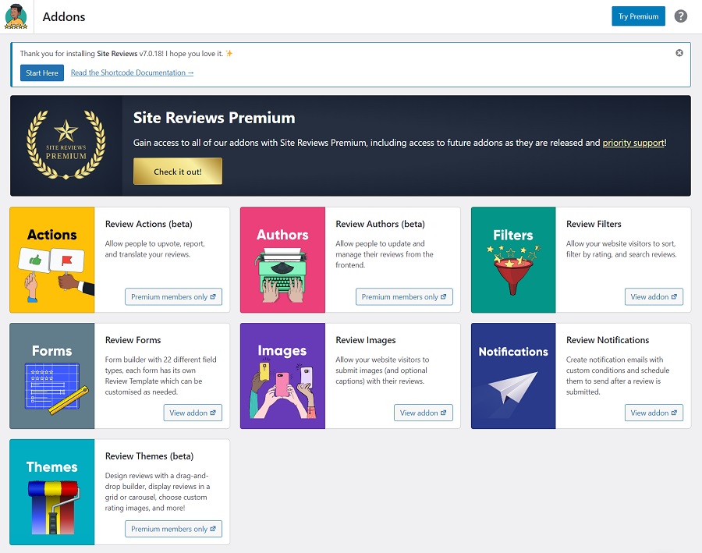Click the gold Check it out! button

point(178,171)
